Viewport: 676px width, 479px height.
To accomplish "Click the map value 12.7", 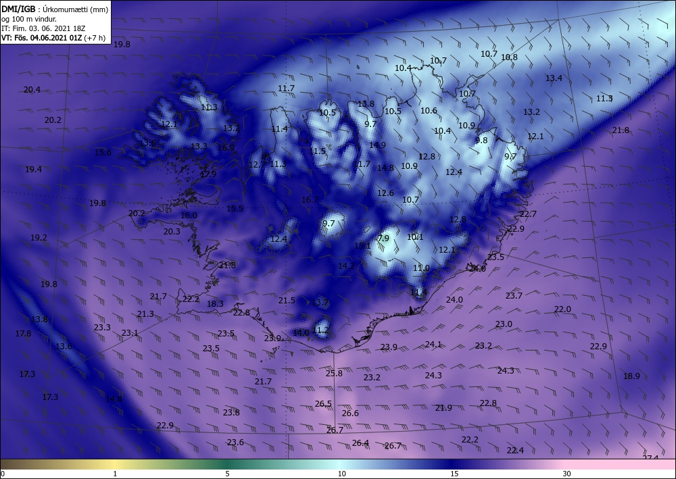I will tap(258, 164).
